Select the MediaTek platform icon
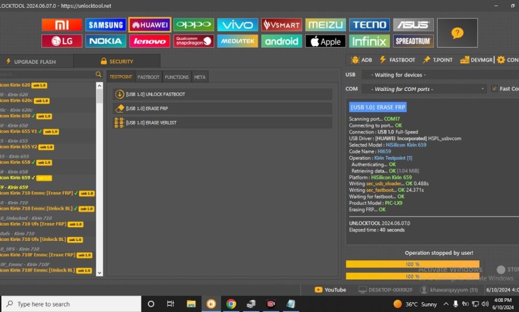519x312 pixels. pyautogui.click(x=238, y=41)
